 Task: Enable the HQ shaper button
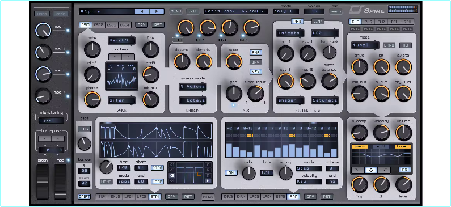406,45
